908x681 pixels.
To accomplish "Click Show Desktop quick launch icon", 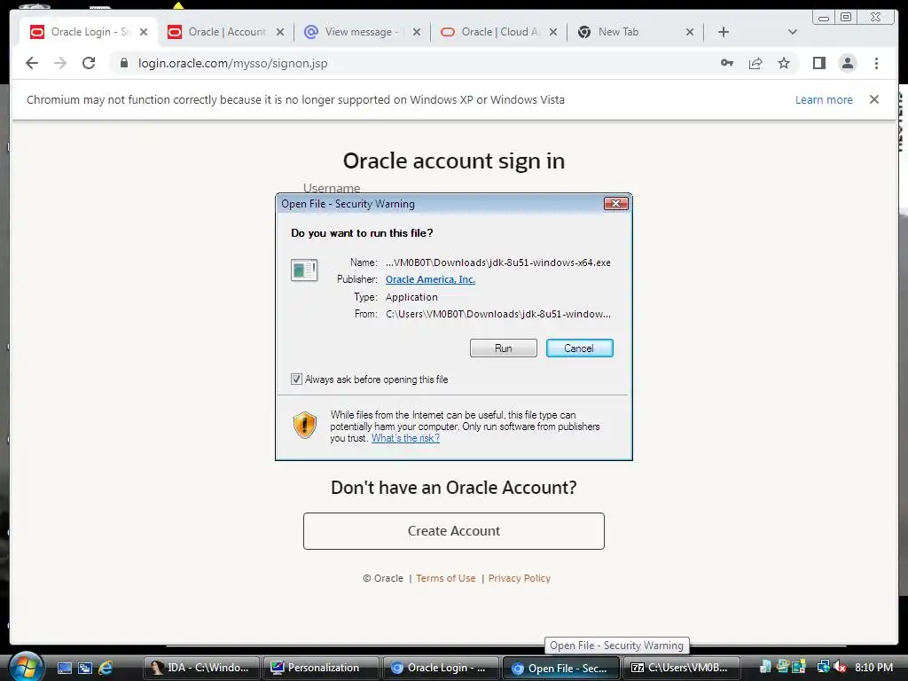I will point(65,668).
